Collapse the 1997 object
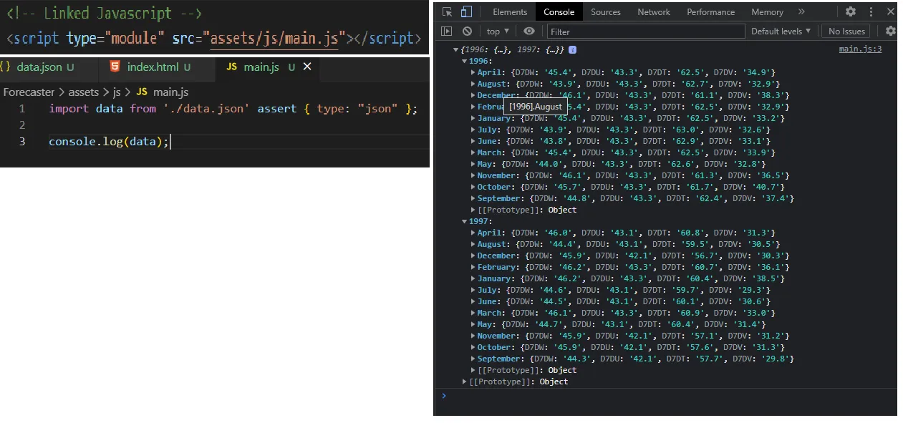 (464, 221)
